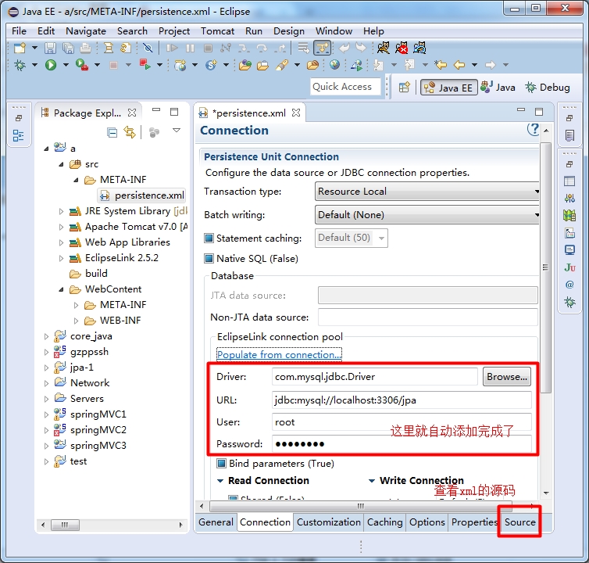
Task: Collapse the Read Connection section
Action: tap(220, 481)
